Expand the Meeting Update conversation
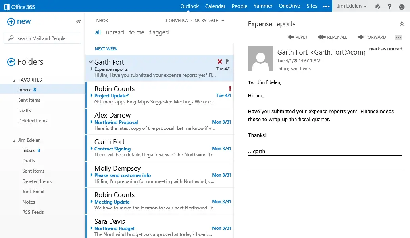This screenshot has width=410, height=238. tap(92, 202)
